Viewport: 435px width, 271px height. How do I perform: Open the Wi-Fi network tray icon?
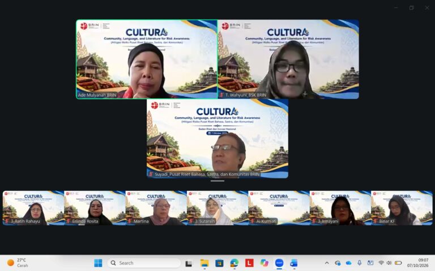pyautogui.click(x=381, y=263)
